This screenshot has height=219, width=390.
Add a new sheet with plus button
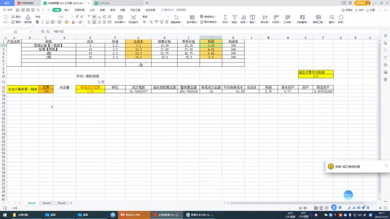pos(71,203)
